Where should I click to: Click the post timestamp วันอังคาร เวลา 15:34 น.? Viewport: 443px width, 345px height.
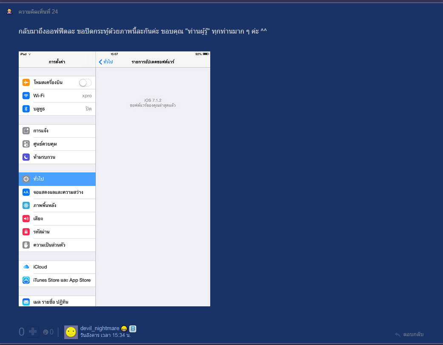(106, 335)
